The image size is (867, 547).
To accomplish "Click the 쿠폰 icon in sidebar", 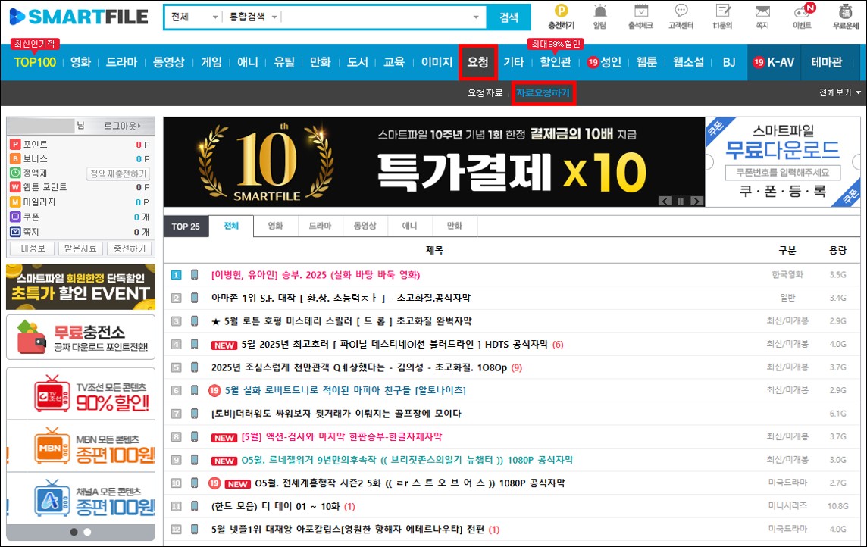I will click(x=15, y=217).
